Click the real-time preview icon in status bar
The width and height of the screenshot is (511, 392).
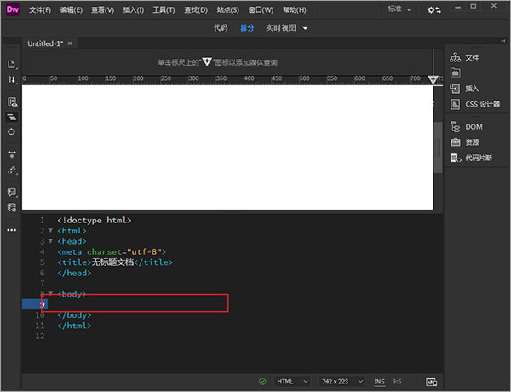(x=432, y=381)
